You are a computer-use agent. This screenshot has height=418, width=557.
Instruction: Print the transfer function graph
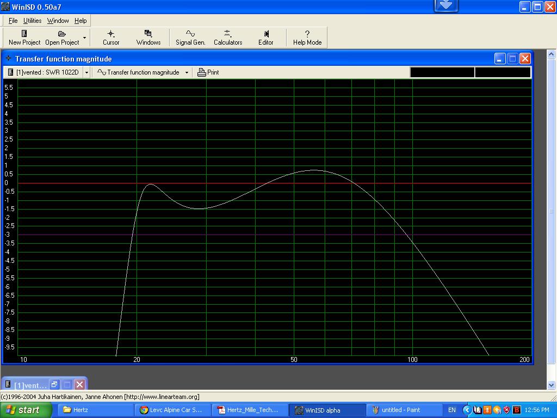[208, 72]
